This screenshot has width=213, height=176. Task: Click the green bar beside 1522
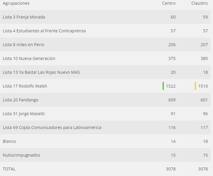(x=163, y=86)
